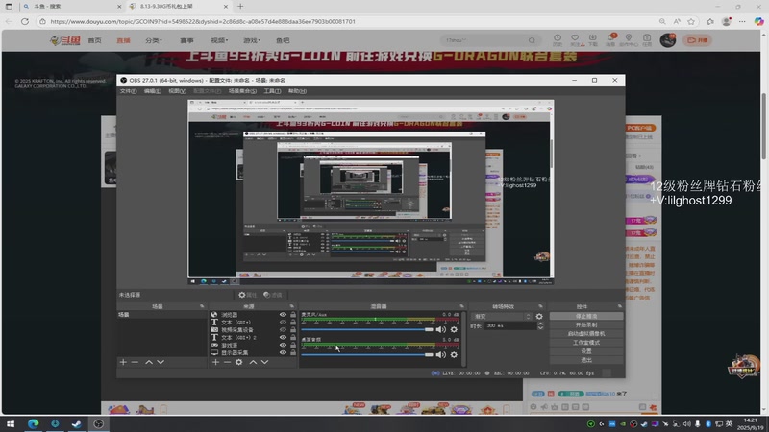The height and width of the screenshot is (432, 769).
Task: Open 桌面音频 audio settings gear
Action: pyautogui.click(x=454, y=354)
